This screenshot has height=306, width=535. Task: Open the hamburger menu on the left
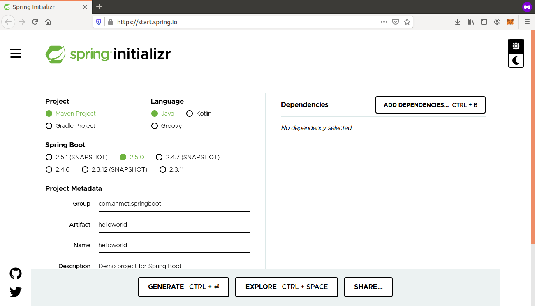coord(16,53)
